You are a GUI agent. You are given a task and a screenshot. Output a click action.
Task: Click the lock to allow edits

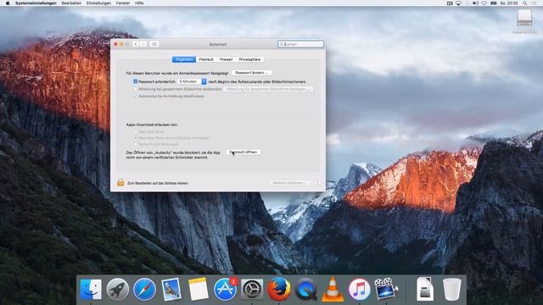pos(120,183)
